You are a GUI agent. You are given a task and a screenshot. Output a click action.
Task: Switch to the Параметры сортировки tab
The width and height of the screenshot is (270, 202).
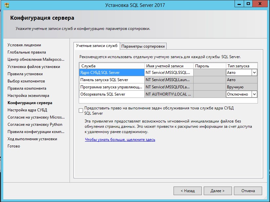(x=143, y=46)
